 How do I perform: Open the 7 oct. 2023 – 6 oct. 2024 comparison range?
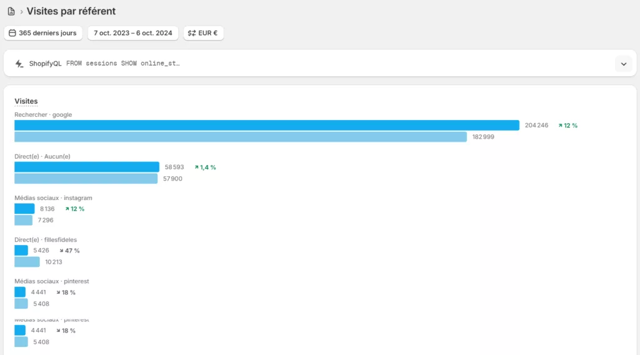point(132,33)
